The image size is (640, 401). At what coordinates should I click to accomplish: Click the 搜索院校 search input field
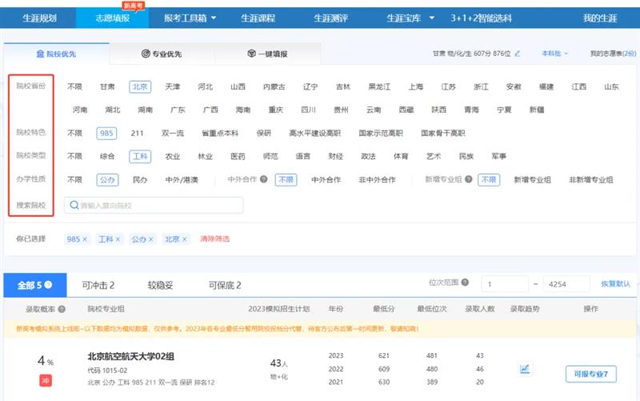click(154, 206)
